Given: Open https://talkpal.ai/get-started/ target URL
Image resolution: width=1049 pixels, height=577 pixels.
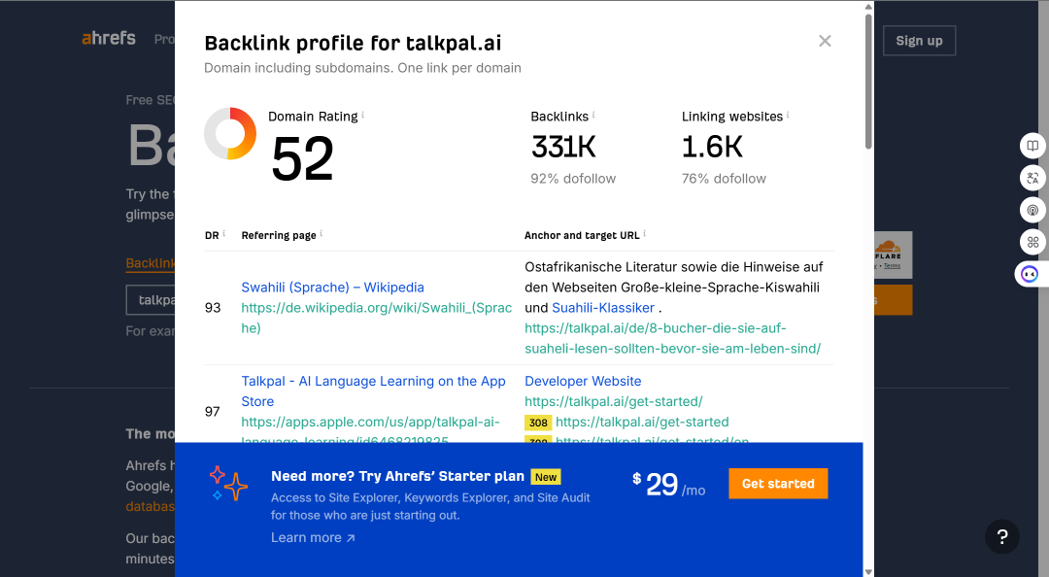Looking at the screenshot, I should click(x=614, y=401).
